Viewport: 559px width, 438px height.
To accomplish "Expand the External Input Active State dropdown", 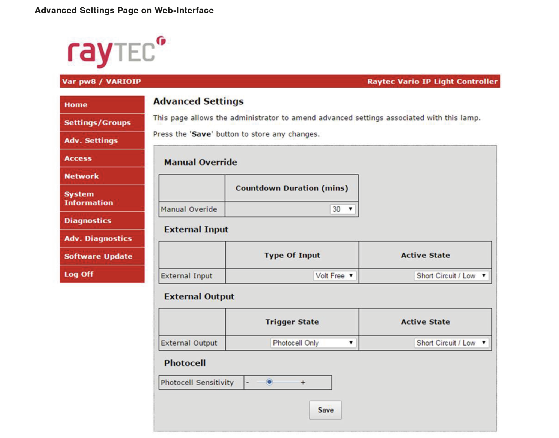I will pos(451,276).
